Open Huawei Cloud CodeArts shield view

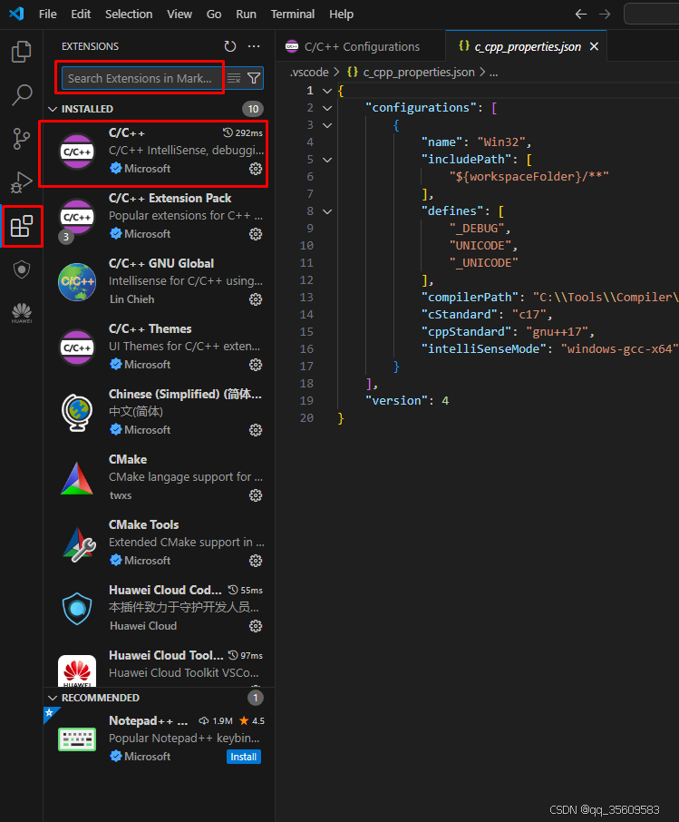(22, 270)
